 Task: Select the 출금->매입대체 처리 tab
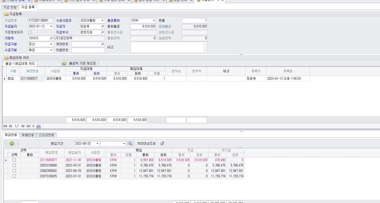point(20,63)
